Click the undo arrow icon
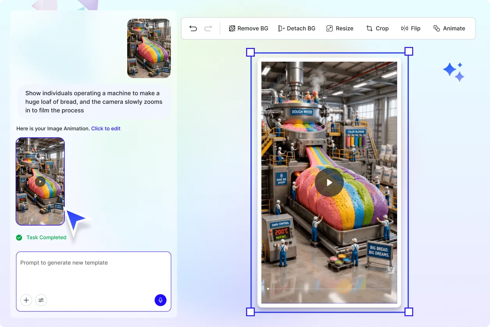490x327 pixels. (x=193, y=28)
